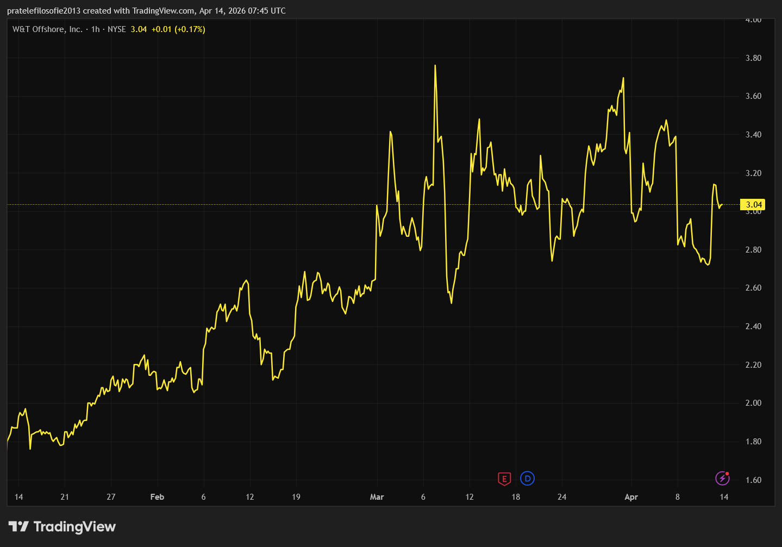The height and width of the screenshot is (547, 782).
Task: Click the 19 date on time axis
Action: click(x=296, y=497)
